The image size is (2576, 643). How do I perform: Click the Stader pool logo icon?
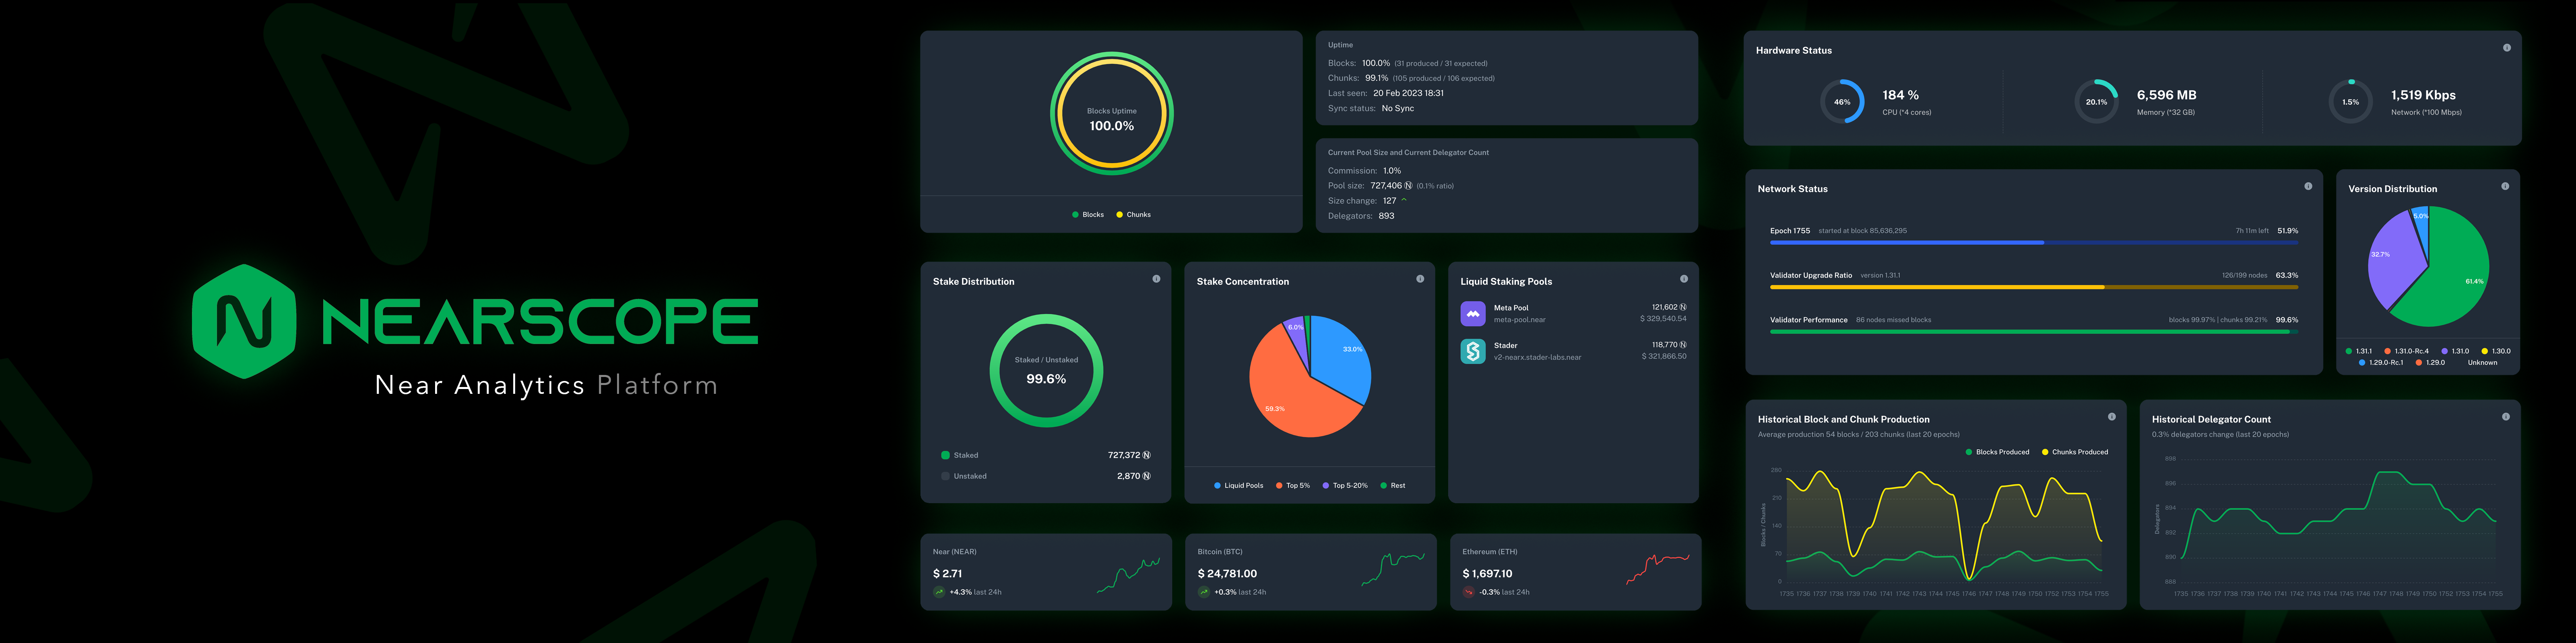(x=1473, y=352)
